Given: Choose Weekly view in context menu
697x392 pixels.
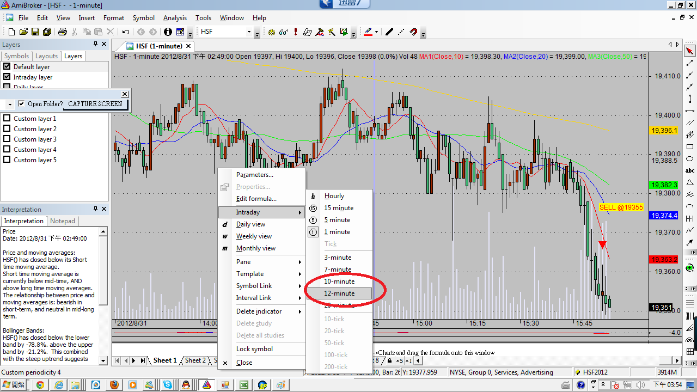Looking at the screenshot, I should 261,236.
